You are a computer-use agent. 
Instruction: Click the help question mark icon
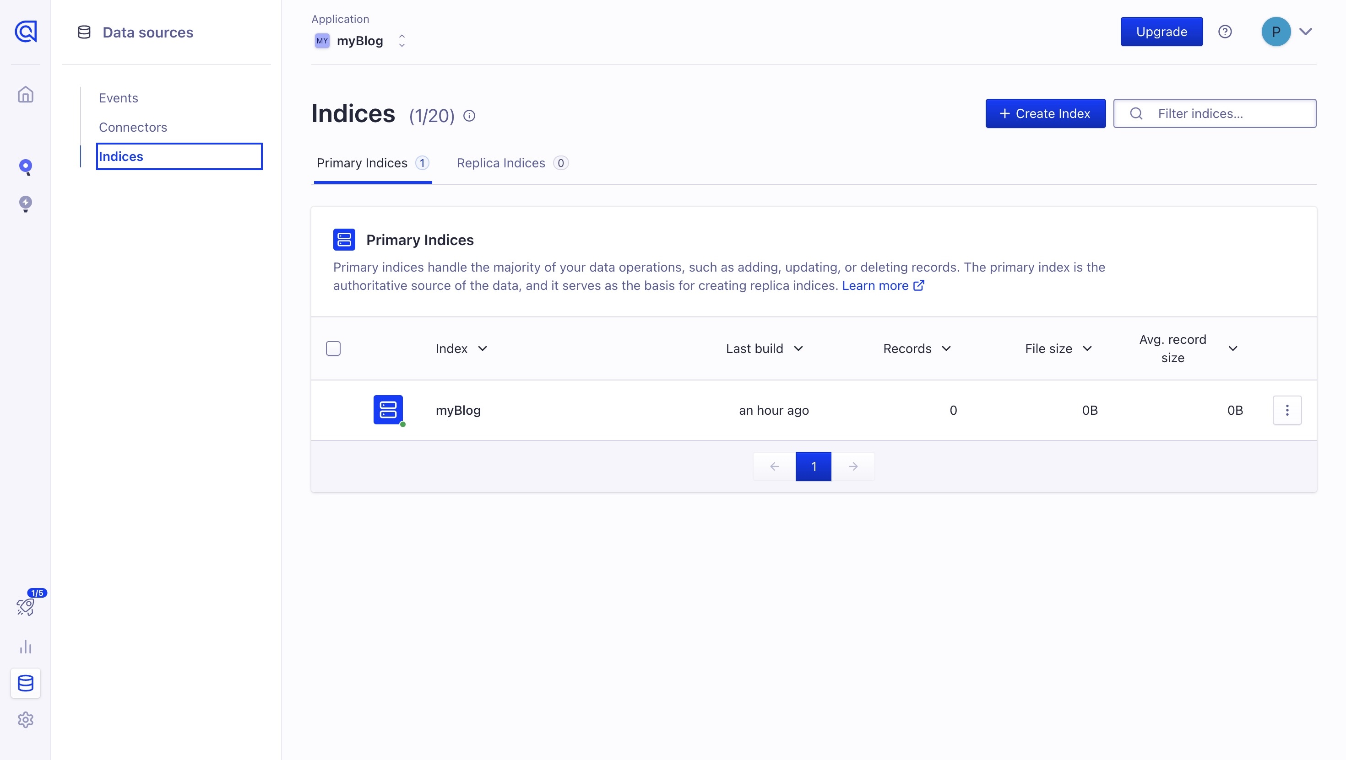(x=1225, y=32)
